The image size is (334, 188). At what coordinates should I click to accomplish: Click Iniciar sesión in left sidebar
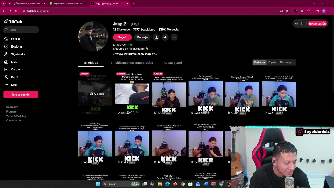21,95
